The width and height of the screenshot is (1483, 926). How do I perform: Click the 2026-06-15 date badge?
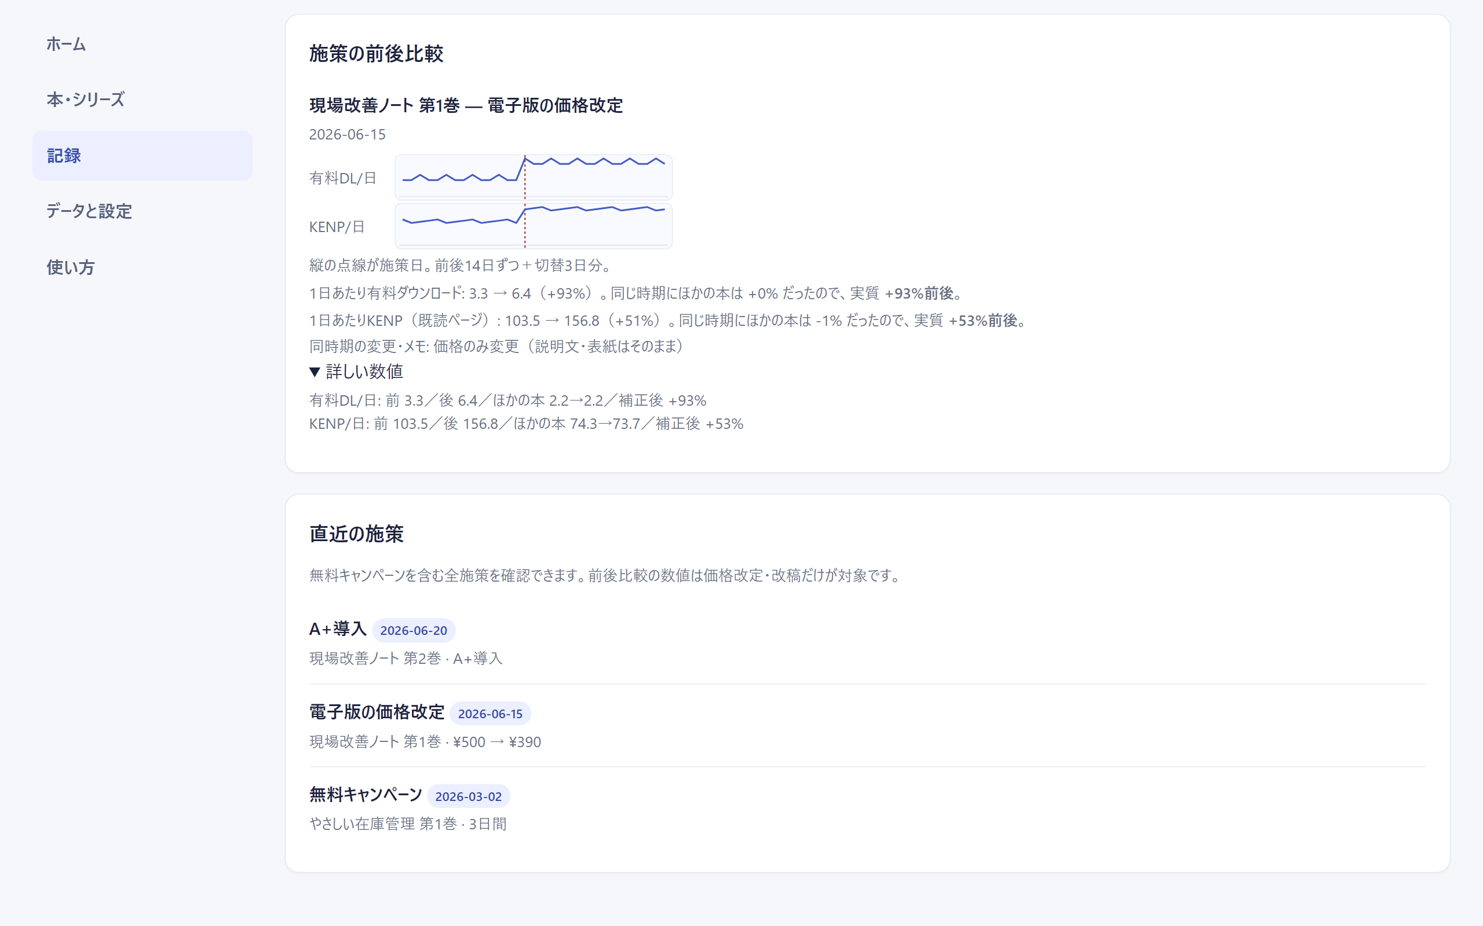pyautogui.click(x=490, y=714)
